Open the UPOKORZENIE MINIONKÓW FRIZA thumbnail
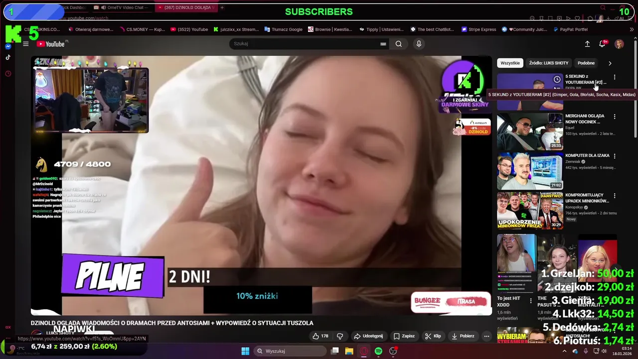Image resolution: width=638 pixels, height=359 pixels. click(530, 210)
